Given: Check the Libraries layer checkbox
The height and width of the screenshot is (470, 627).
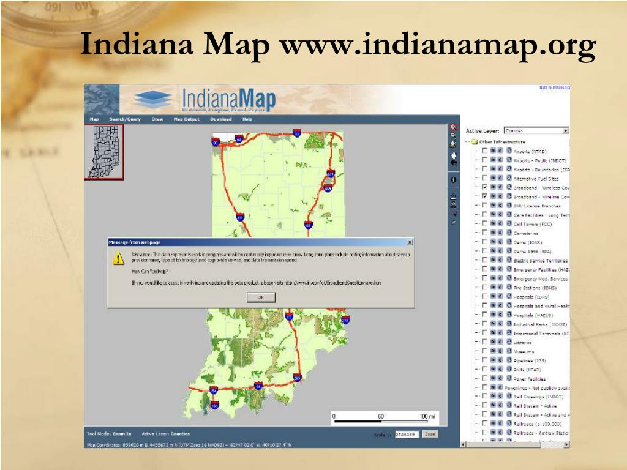Looking at the screenshot, I should coord(485,342).
